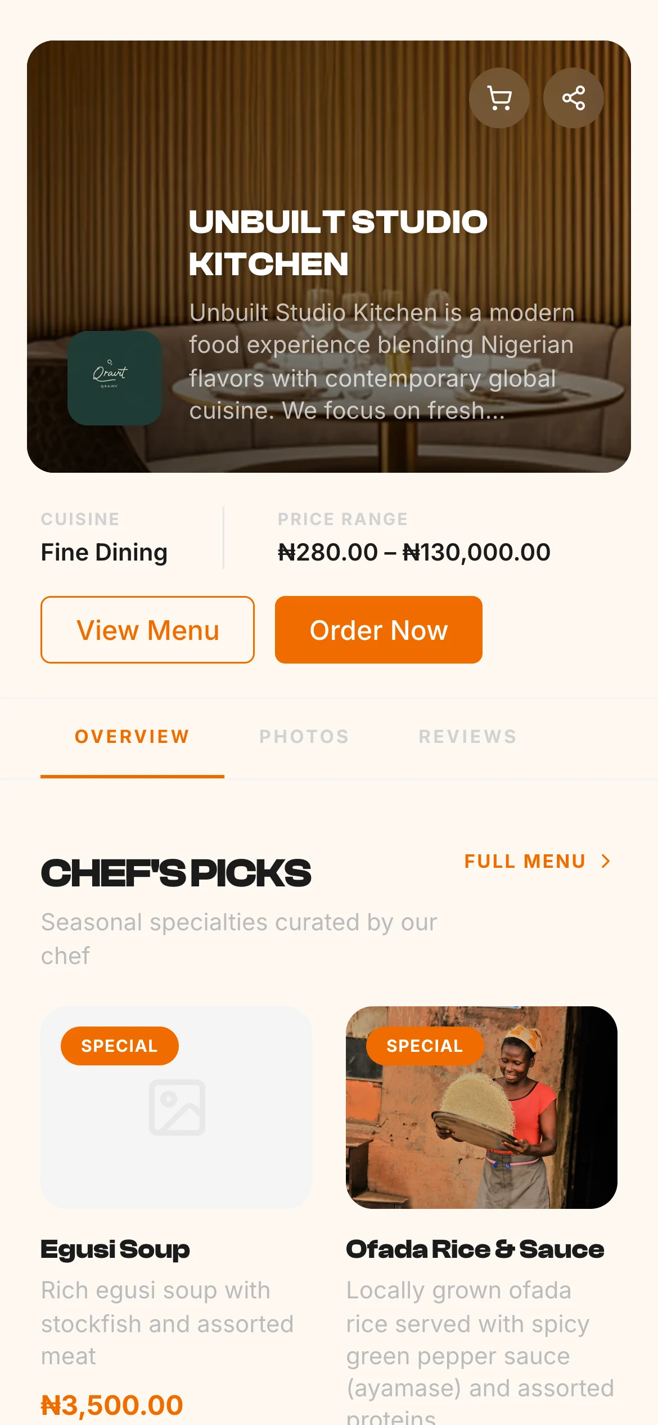
Task: Click the Order Now button
Action: click(378, 630)
